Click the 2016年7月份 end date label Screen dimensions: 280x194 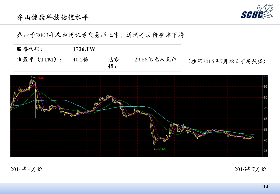[x=250, y=169]
